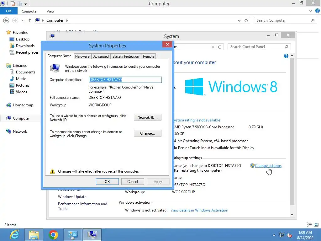This screenshot has width=321, height=241.
Task: Click Libraries folder icon
Action: [x=8, y=66]
